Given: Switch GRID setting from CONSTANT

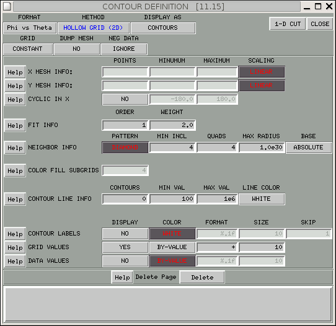Looking at the screenshot, I should click(28, 49).
